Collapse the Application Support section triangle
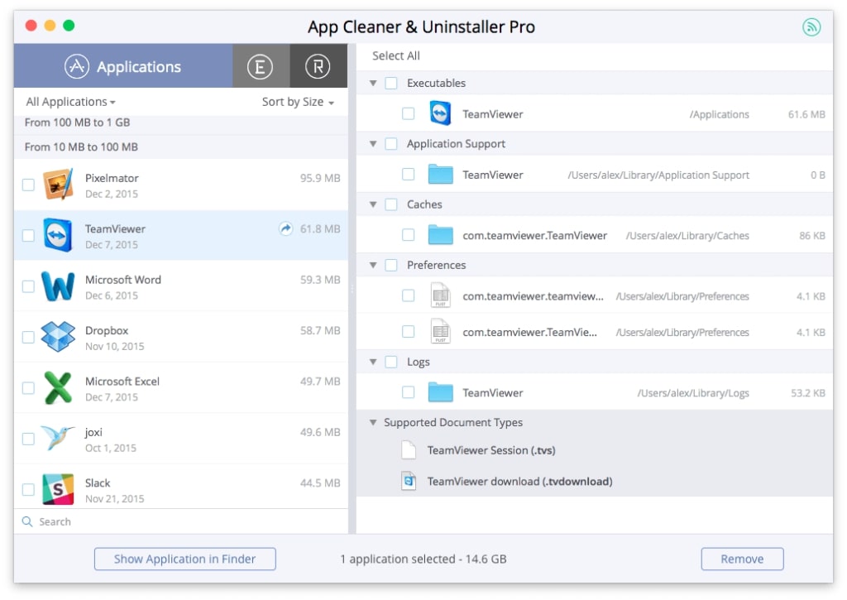Image resolution: width=847 pixels, height=600 pixels. click(373, 144)
